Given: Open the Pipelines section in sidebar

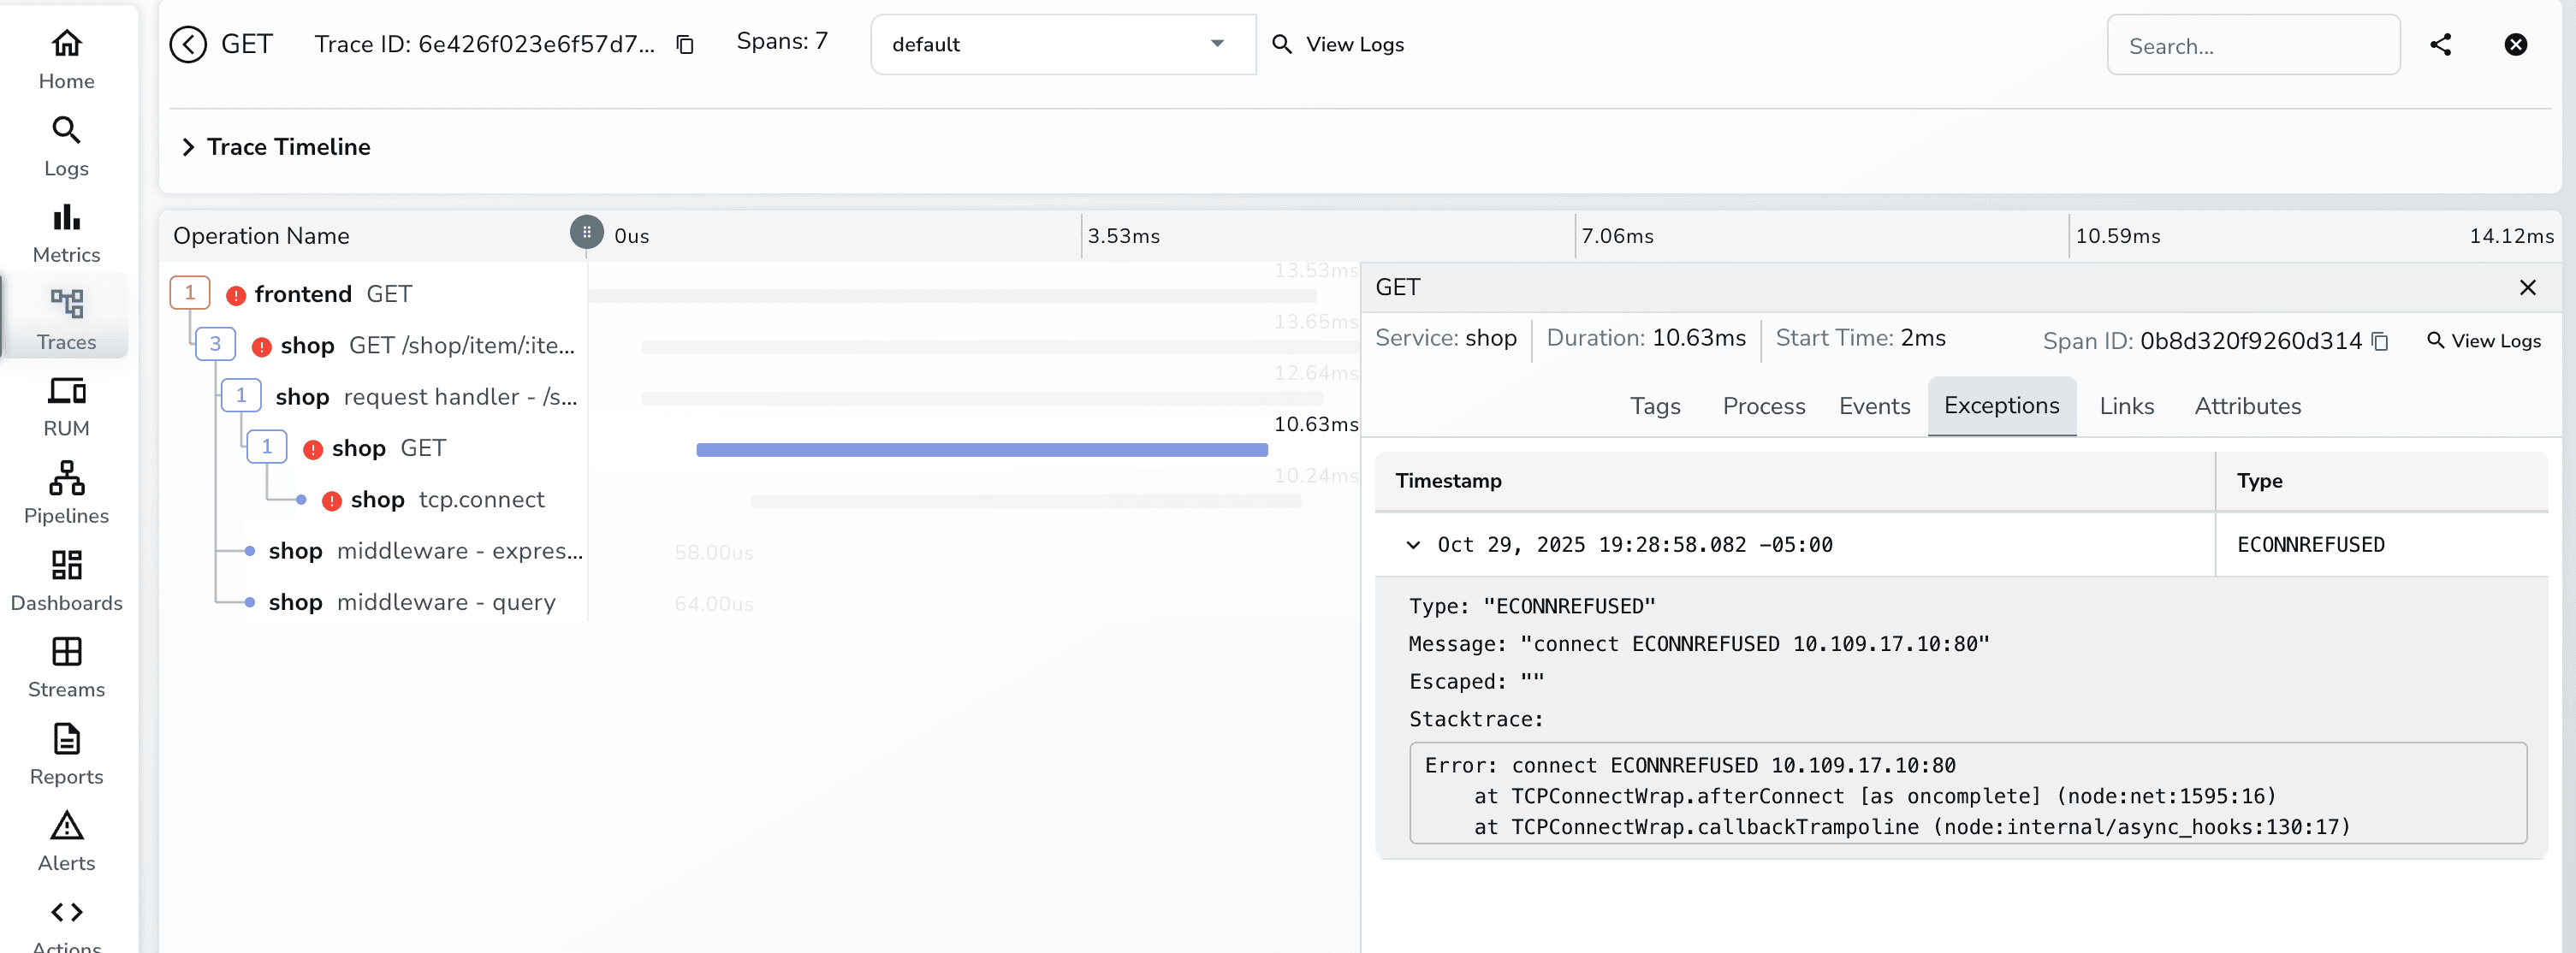Looking at the screenshot, I should point(66,492).
